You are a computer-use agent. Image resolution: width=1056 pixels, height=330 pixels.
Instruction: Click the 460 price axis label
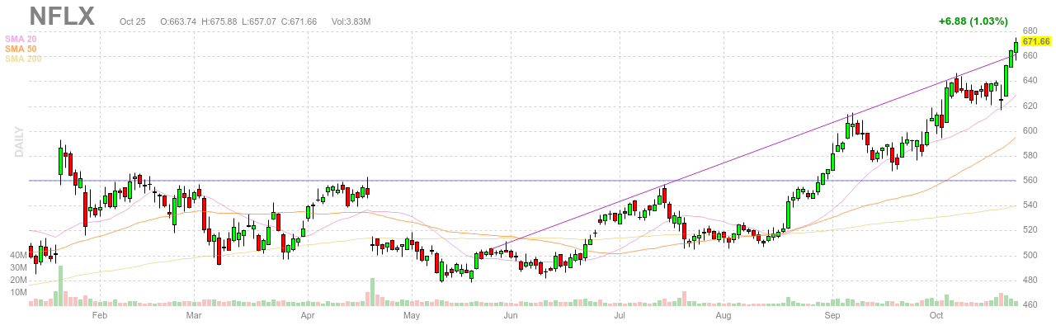point(1030,305)
